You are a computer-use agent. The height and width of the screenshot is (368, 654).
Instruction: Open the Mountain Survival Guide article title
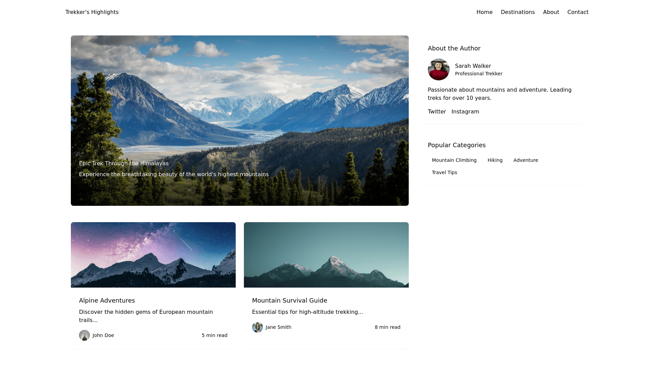(x=290, y=301)
